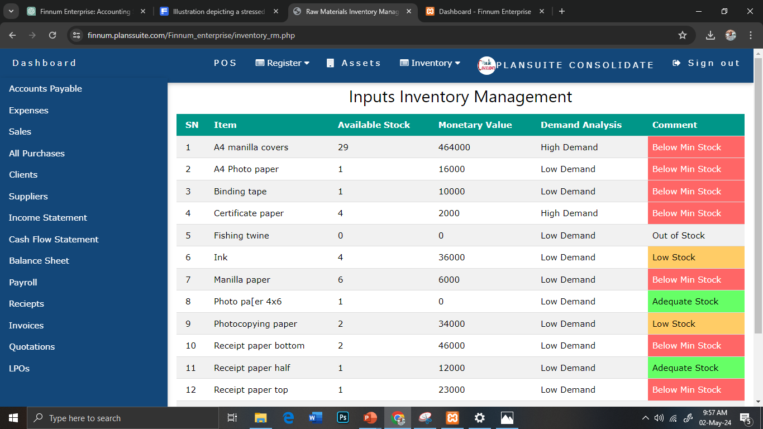This screenshot has height=429, width=763.
Task: Click the browser profile avatar icon
Action: (x=731, y=35)
